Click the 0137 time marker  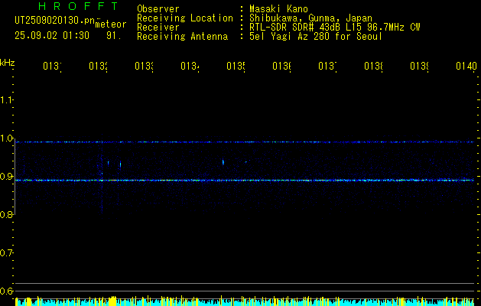click(327, 66)
